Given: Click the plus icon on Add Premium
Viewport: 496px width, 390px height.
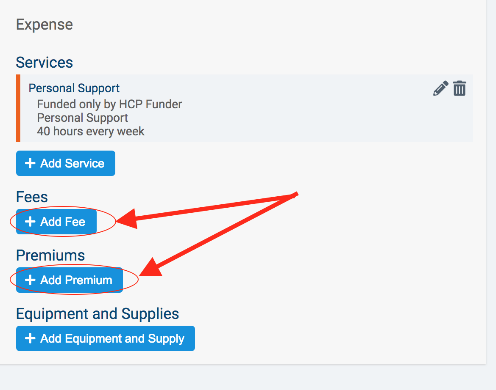Looking at the screenshot, I should click(x=30, y=280).
